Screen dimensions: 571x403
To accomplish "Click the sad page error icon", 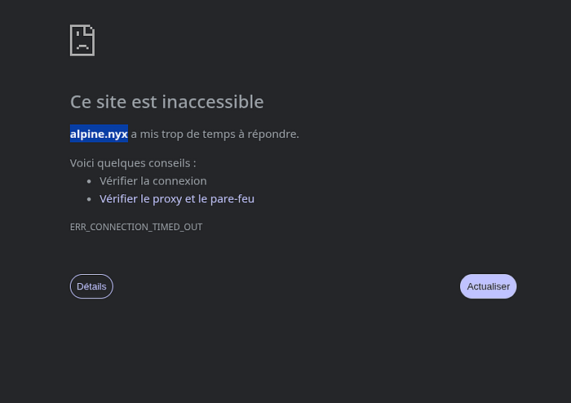I will (82, 40).
